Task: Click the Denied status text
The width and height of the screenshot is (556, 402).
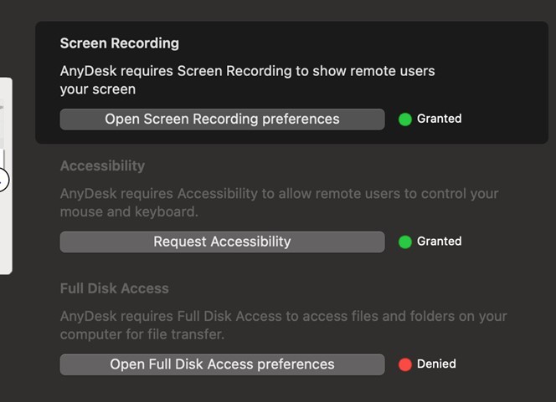Action: click(436, 364)
